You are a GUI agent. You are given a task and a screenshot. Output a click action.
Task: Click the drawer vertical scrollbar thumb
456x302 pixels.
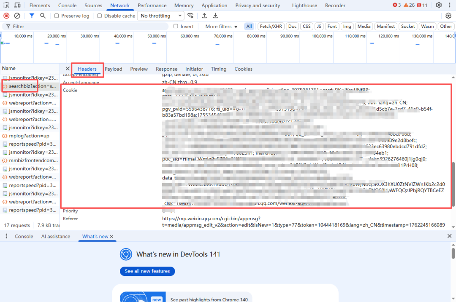(x=453, y=253)
